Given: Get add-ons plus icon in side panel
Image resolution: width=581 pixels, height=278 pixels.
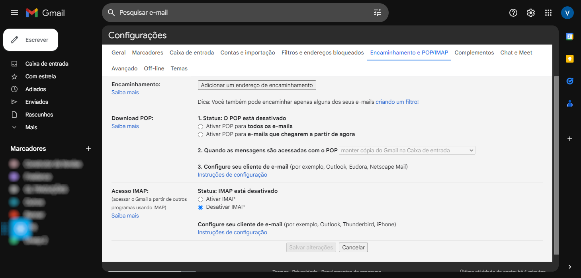Looking at the screenshot, I should pyautogui.click(x=570, y=139).
